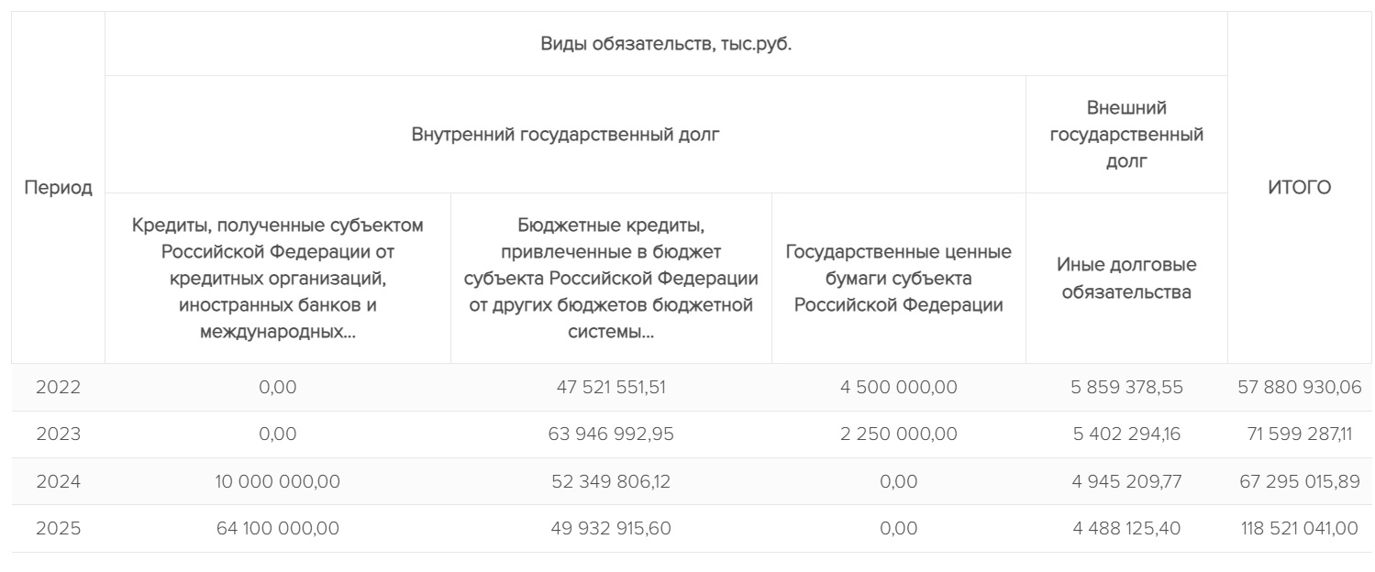Click the 118 521 041,00 total value
This screenshot has width=1375, height=572.
(1299, 529)
